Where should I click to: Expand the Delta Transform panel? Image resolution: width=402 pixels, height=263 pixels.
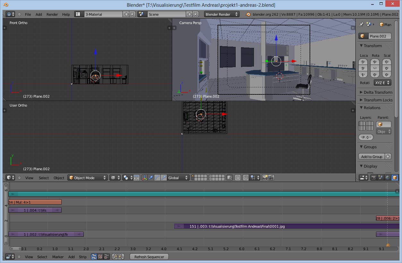375,92
